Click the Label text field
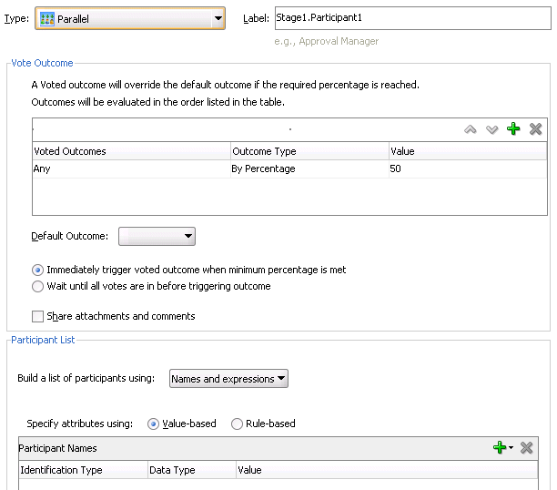Viewport: 557px width, 490px height. [410, 17]
